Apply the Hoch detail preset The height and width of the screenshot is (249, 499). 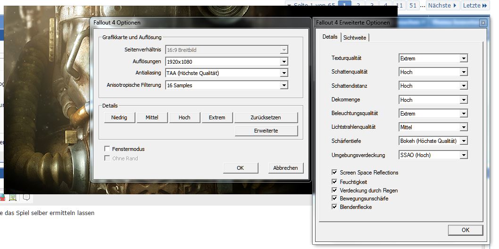(184, 117)
